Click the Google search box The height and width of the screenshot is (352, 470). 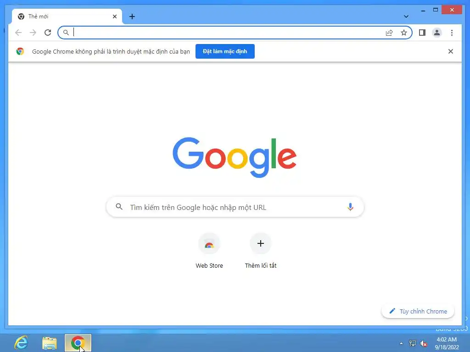pos(235,207)
